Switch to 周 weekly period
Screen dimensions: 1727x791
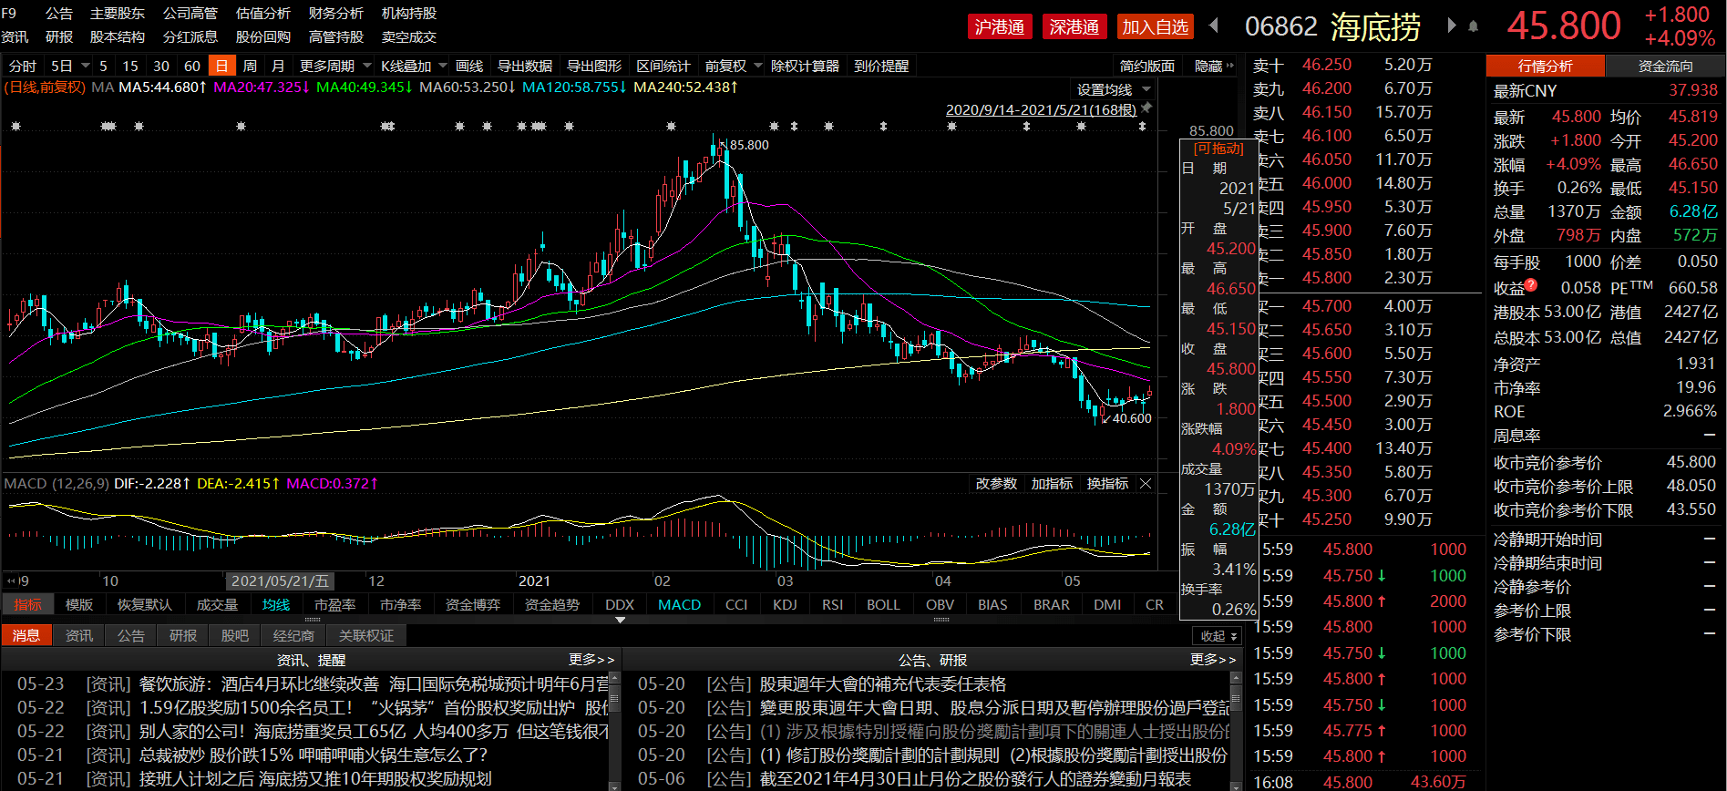250,66
